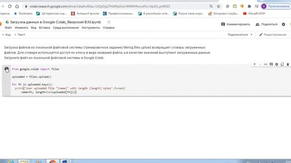Click the Комментировать button
Screen dimensions: 291x163
coord(236,24)
